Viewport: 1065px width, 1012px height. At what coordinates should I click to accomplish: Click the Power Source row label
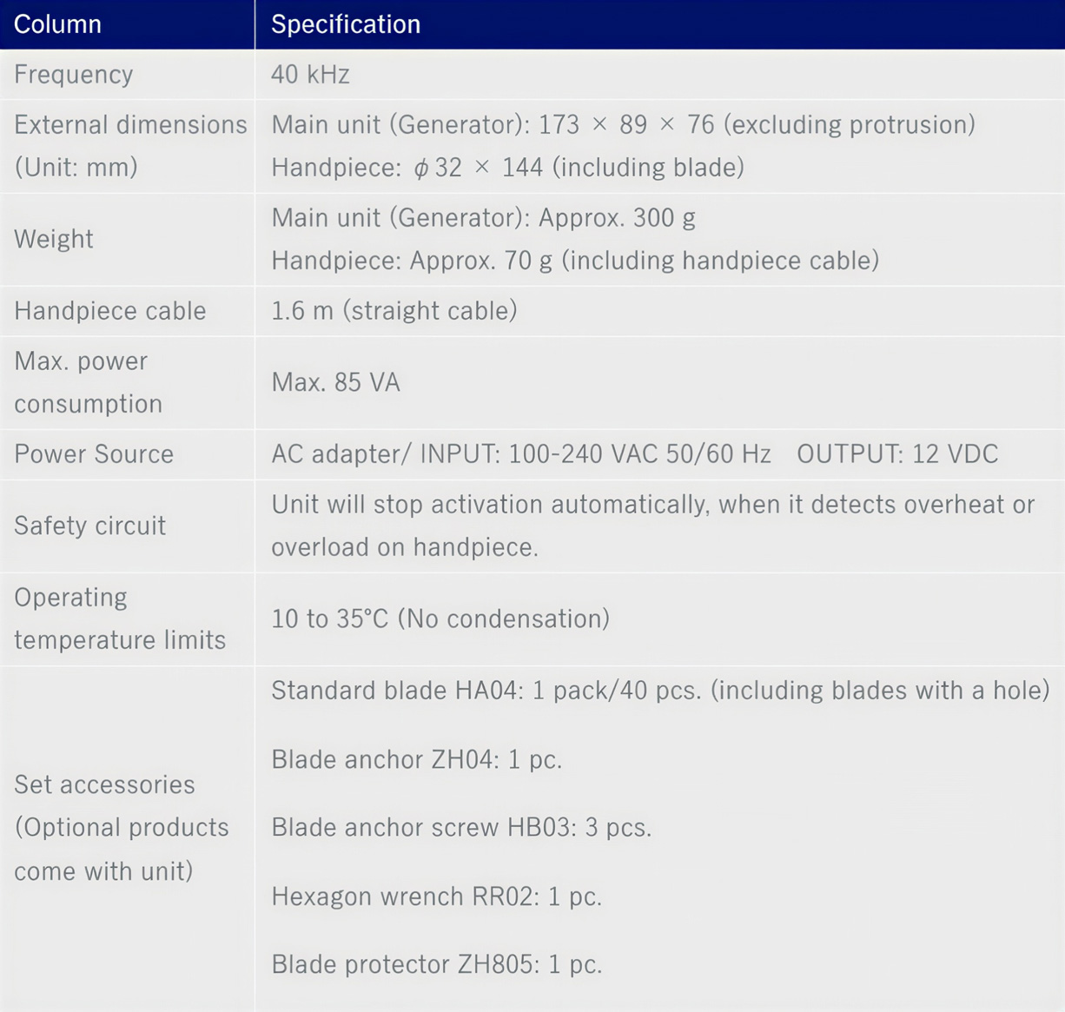[x=94, y=454]
